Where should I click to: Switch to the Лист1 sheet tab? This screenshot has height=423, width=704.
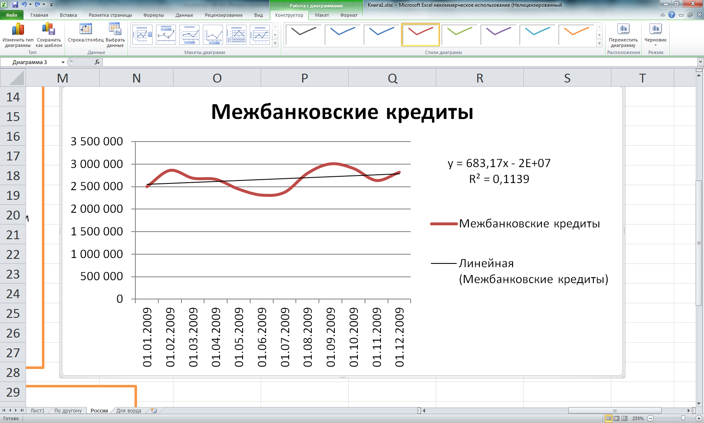(37, 411)
